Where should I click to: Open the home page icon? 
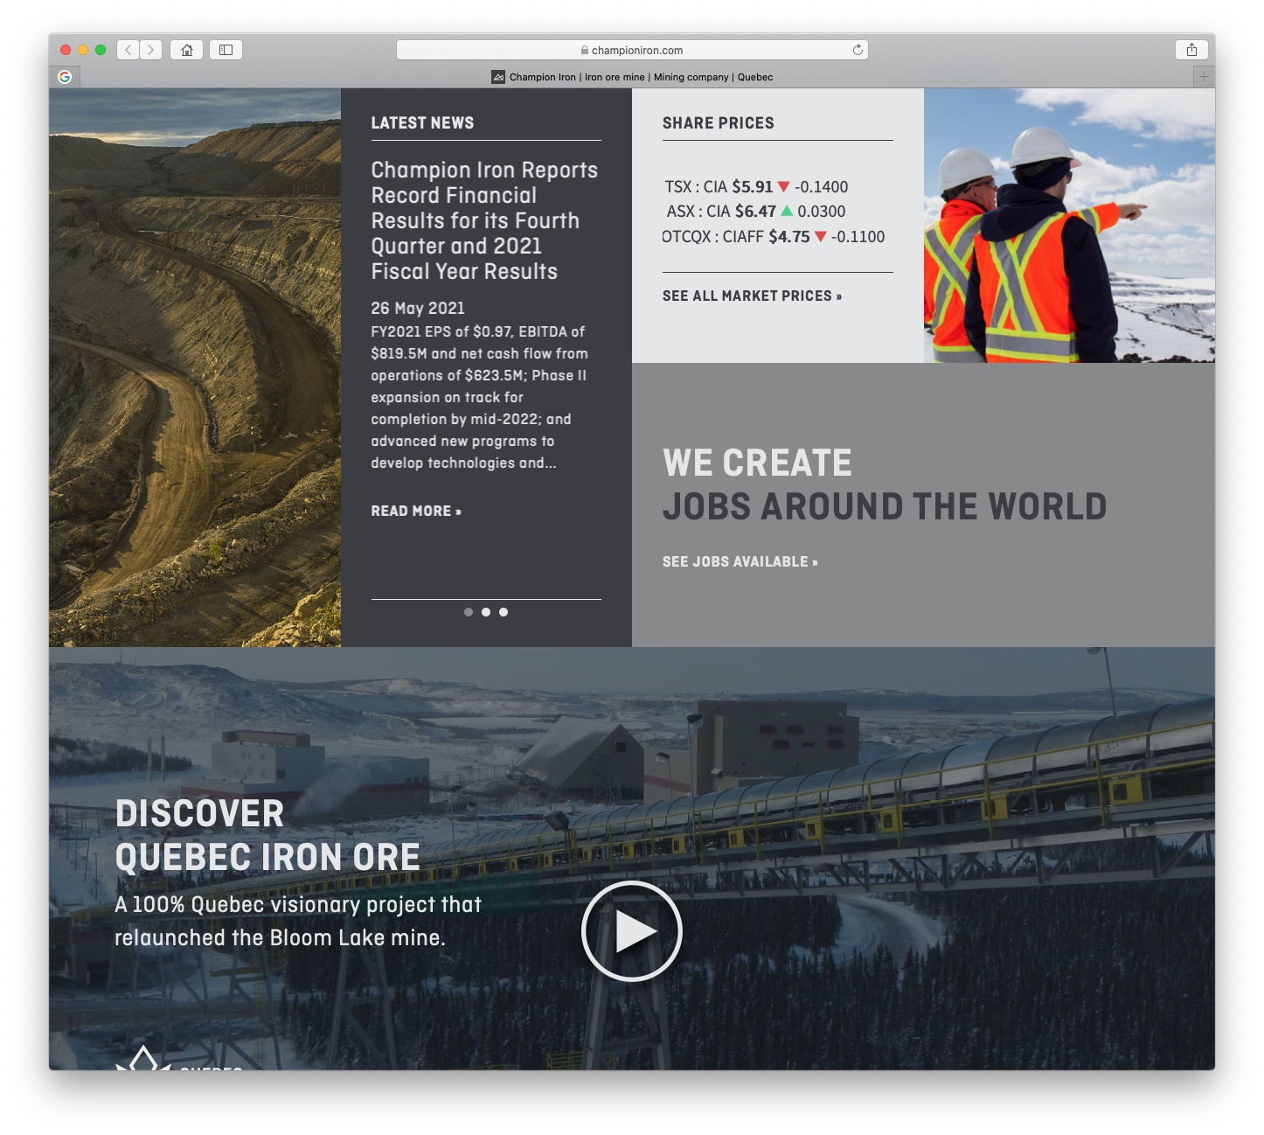point(186,50)
